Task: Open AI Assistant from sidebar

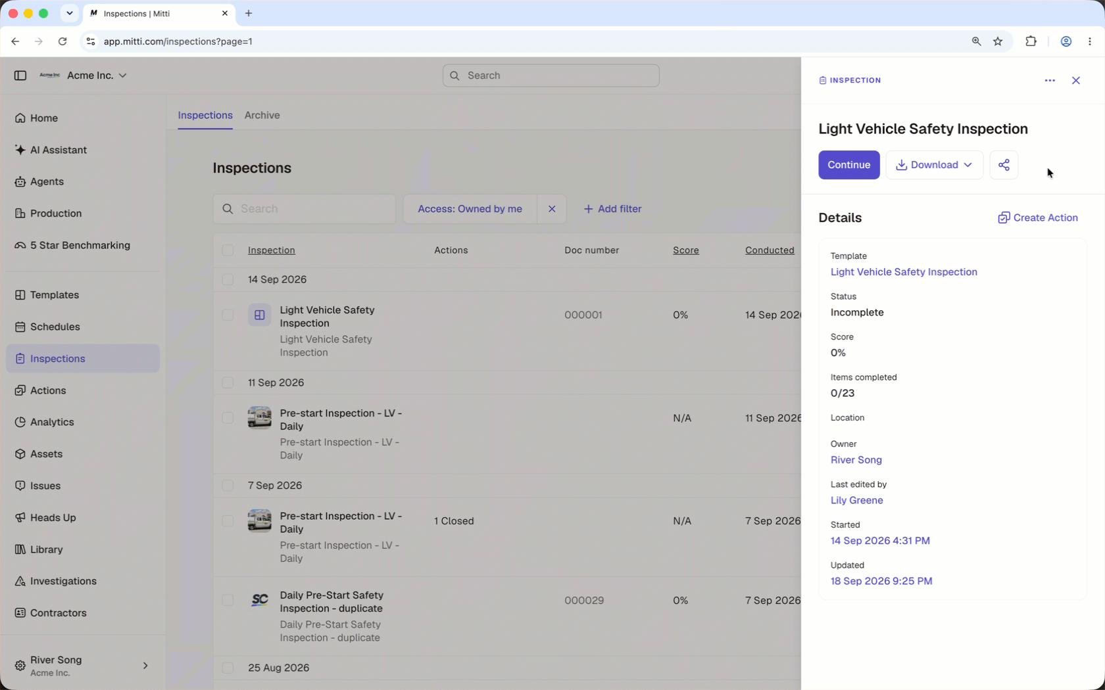Action: click(x=82, y=150)
